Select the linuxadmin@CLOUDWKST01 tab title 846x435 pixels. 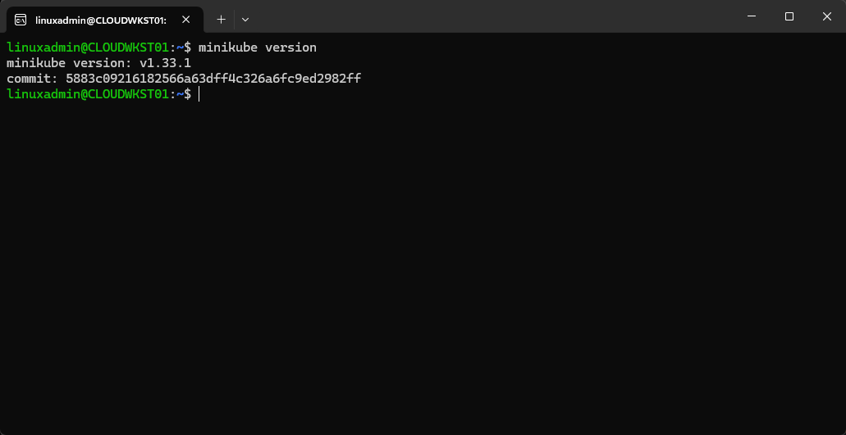101,19
